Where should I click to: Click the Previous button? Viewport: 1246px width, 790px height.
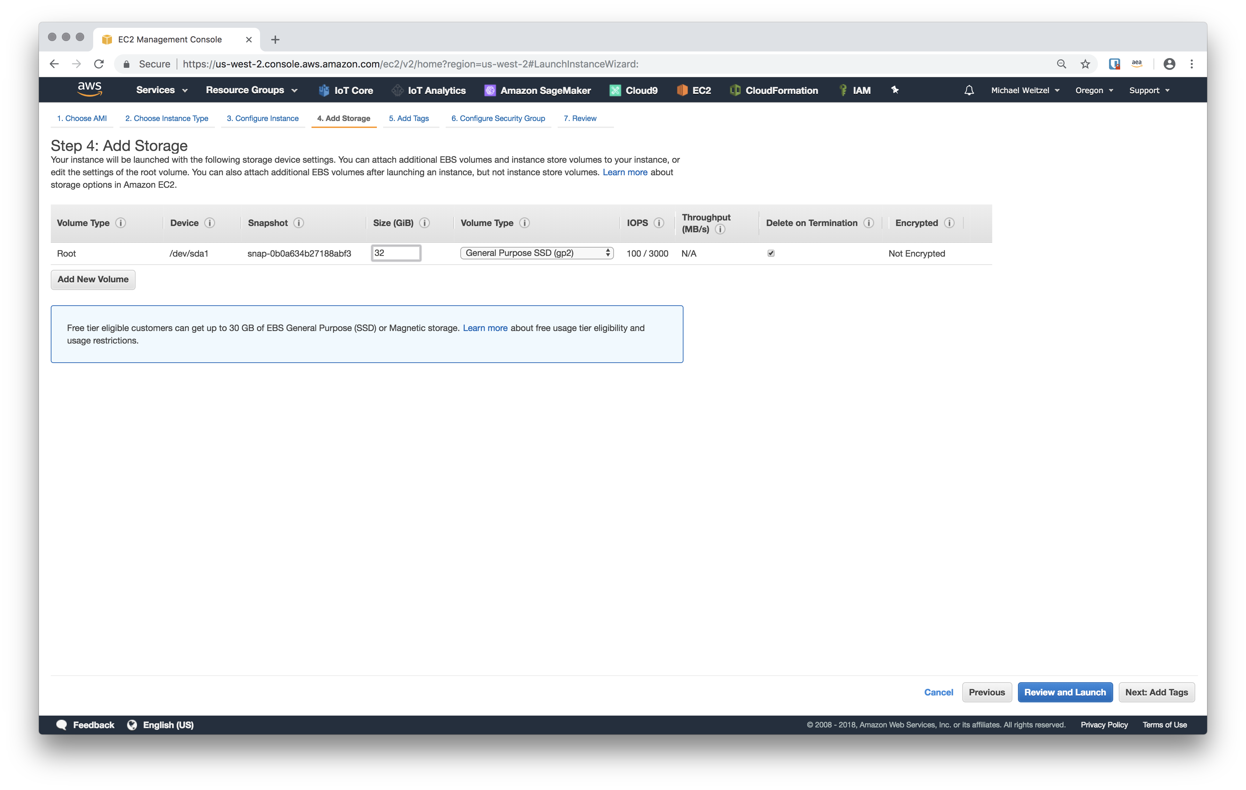click(x=987, y=692)
